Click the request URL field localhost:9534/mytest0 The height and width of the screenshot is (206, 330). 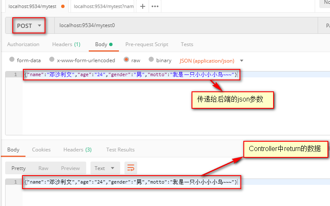click(x=186, y=25)
